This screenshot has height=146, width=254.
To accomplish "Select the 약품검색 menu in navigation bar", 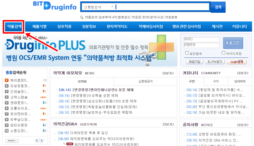I will click(x=14, y=27).
